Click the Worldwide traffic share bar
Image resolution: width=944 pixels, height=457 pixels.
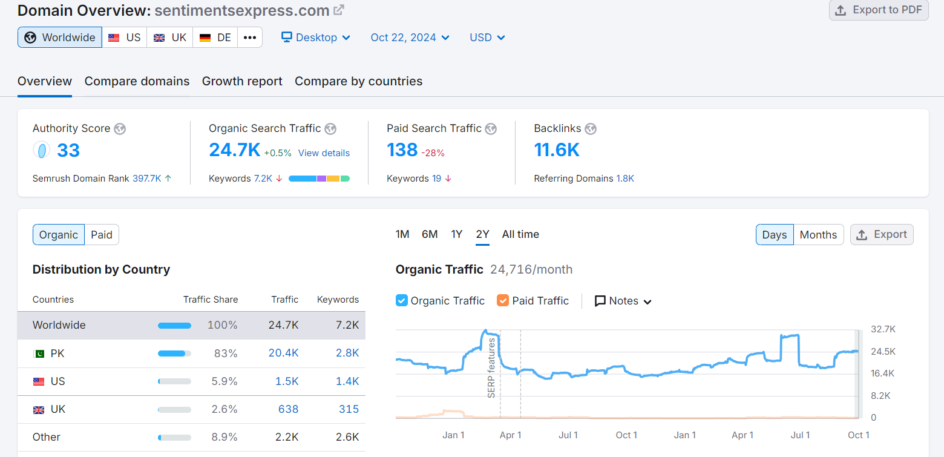point(174,326)
